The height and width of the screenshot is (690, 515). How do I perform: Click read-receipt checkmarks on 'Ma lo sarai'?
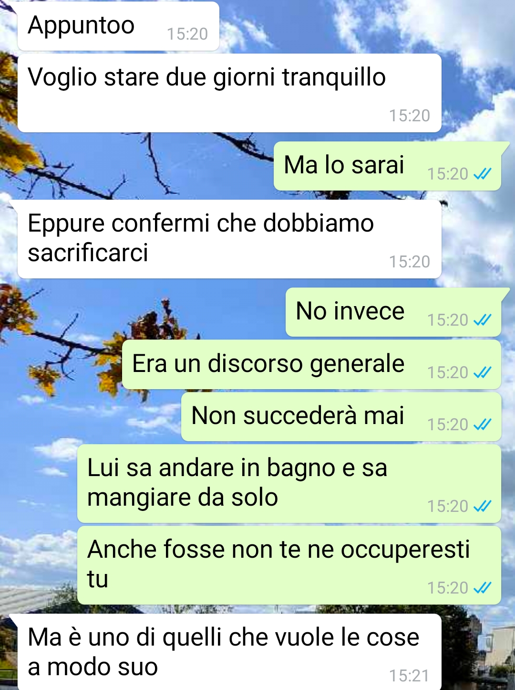(482, 174)
